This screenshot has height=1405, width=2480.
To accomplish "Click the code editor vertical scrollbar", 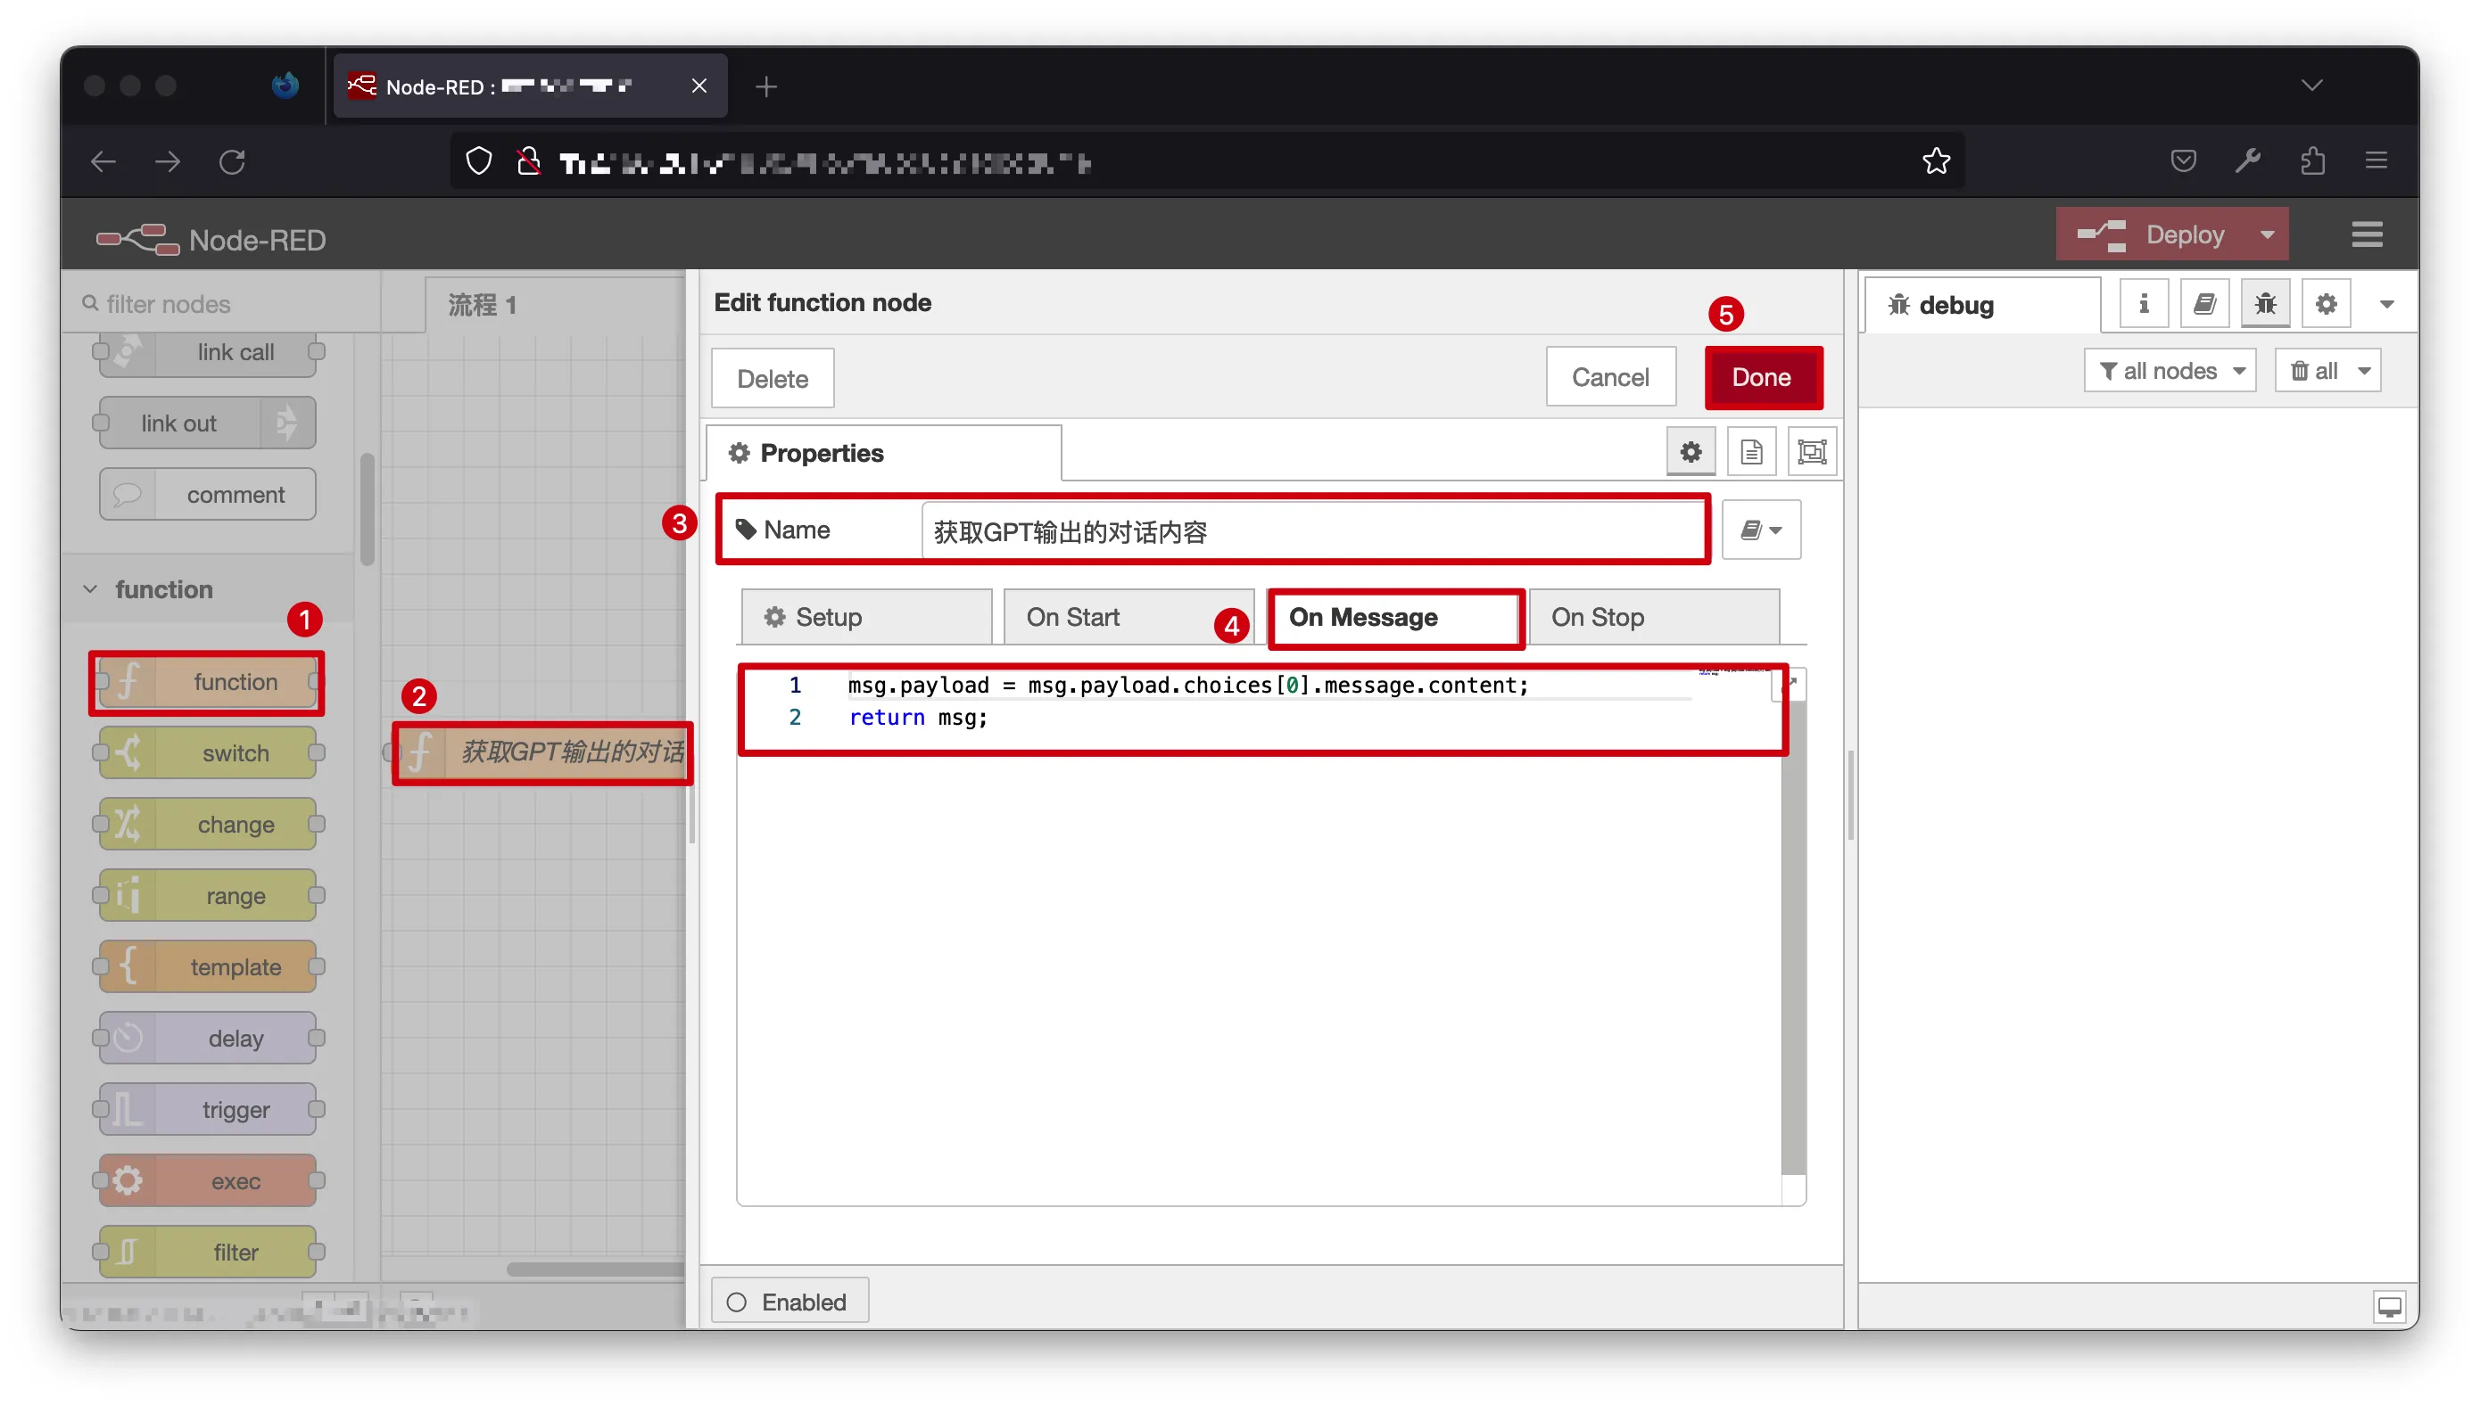I will point(1793,934).
